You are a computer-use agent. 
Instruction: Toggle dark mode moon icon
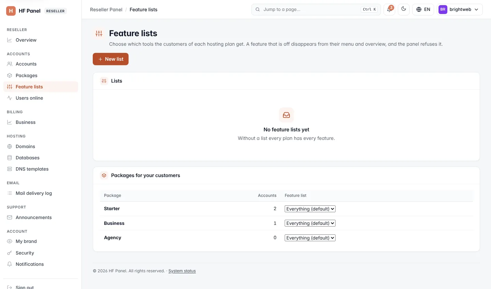[404, 9]
